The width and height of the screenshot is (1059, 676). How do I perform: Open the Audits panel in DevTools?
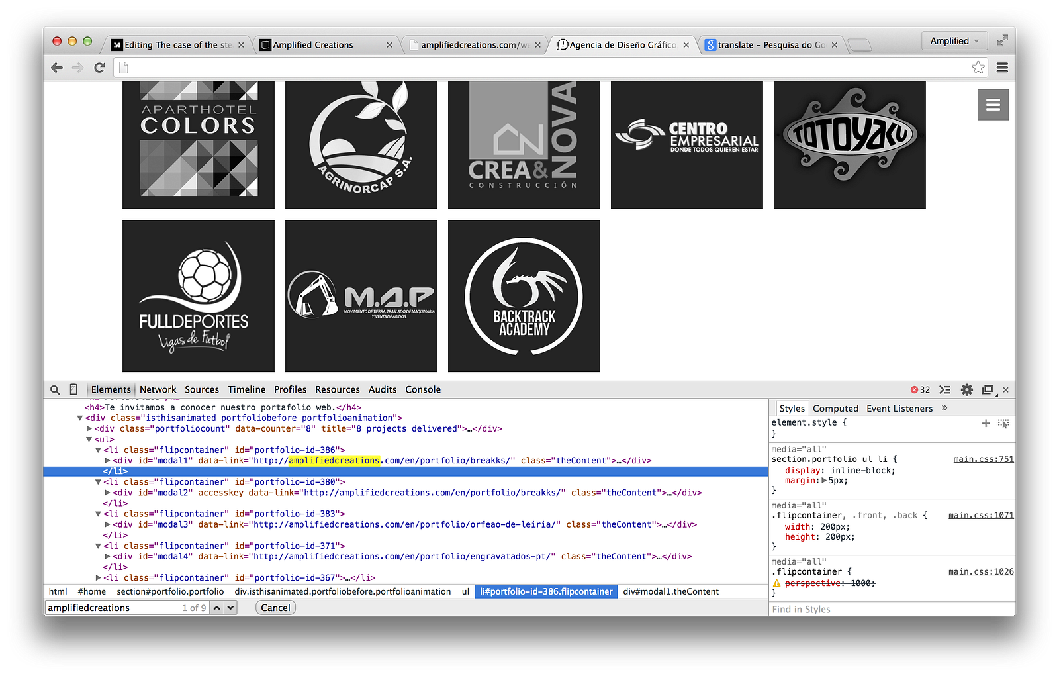coord(383,390)
